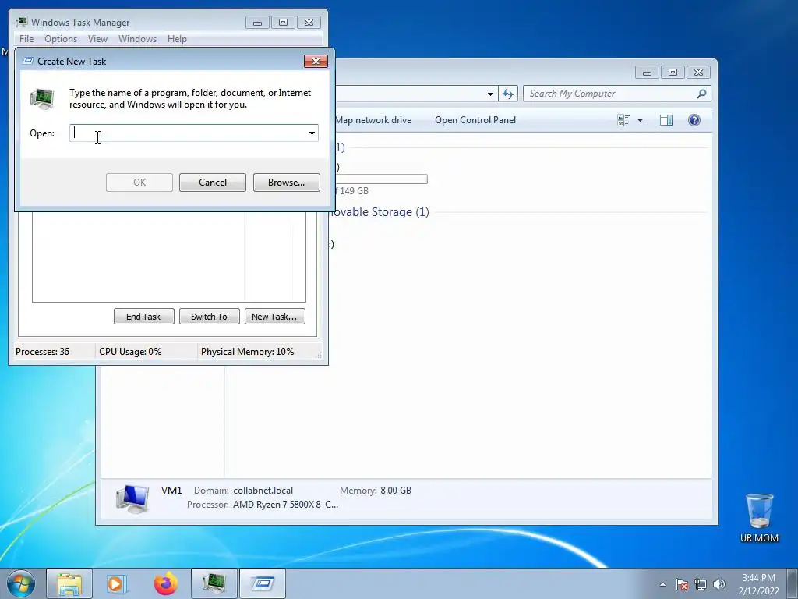Activate Create New Task taskbar button
Image resolution: width=798 pixels, height=599 pixels.
coord(263,583)
